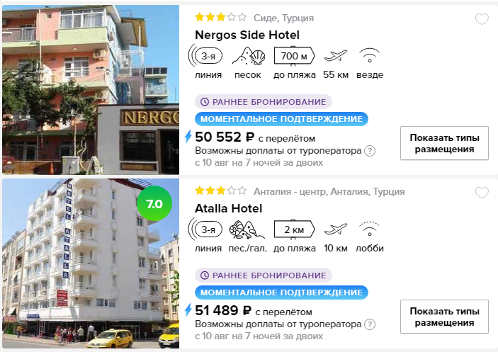Open the Nergos Side Hotel photo
Screen dimensions: 498x352
(x=91, y=89)
